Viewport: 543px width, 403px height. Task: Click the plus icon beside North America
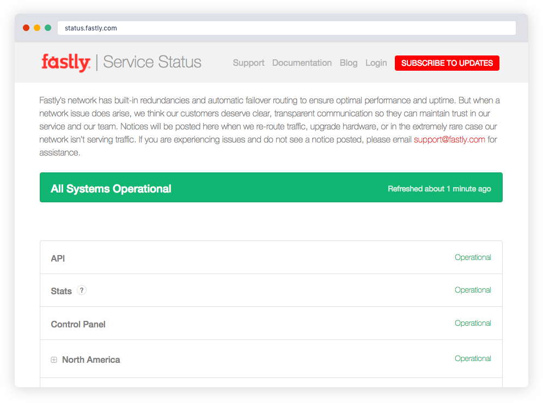(53, 359)
